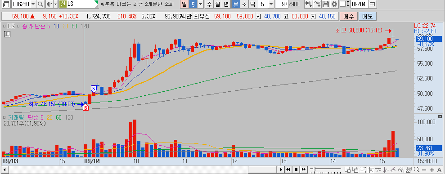Select the 분 minute period tab
The width and height of the screenshot is (445, 174).
click(x=235, y=4)
